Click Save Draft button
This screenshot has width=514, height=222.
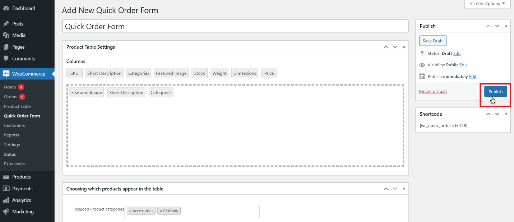pos(432,41)
